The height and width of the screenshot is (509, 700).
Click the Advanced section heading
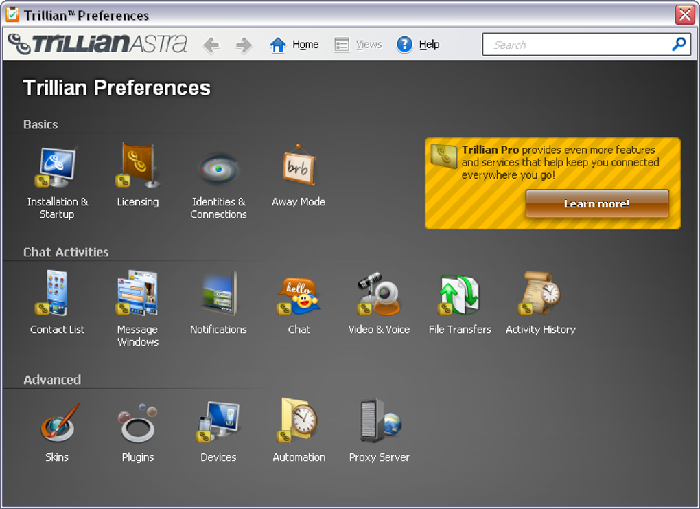pos(52,380)
